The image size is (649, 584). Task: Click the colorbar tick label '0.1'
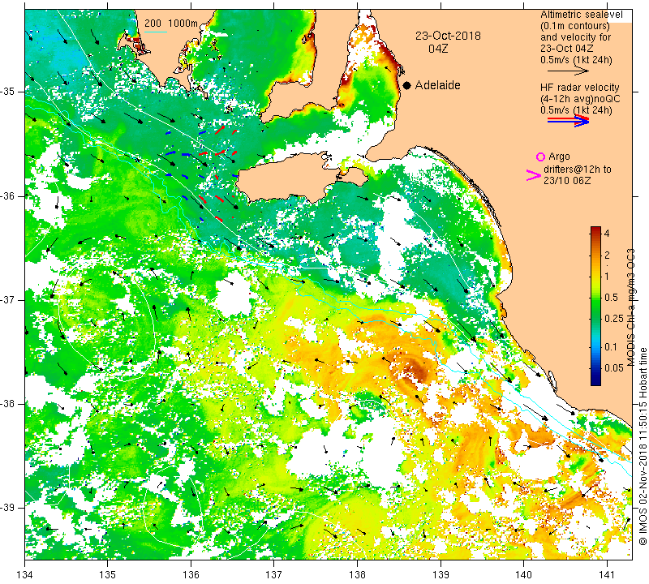(611, 347)
